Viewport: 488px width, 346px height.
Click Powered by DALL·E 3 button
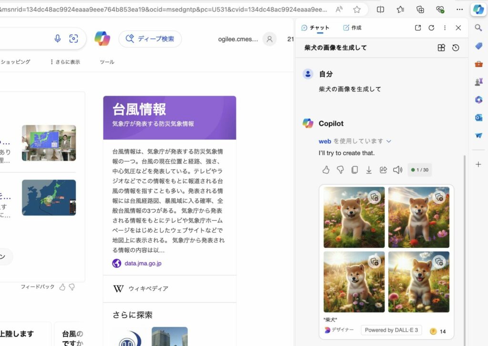391,330
